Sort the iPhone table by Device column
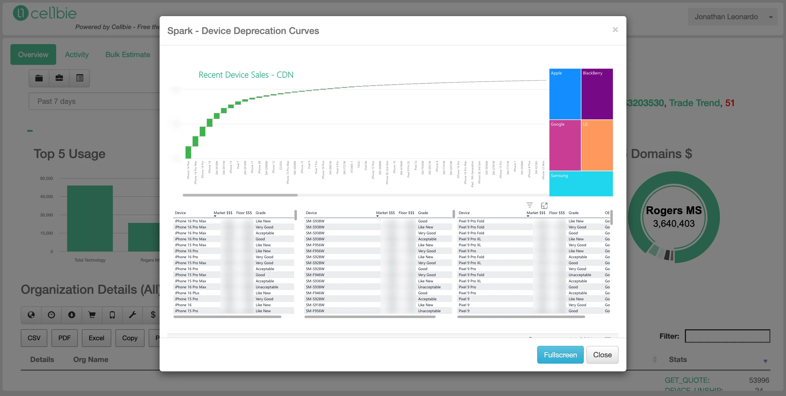786x396 pixels. (x=180, y=213)
